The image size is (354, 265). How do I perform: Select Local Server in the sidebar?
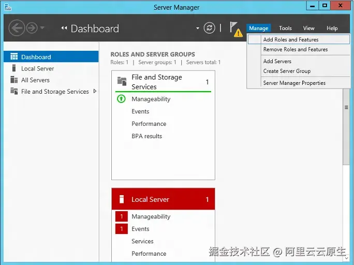51,68
